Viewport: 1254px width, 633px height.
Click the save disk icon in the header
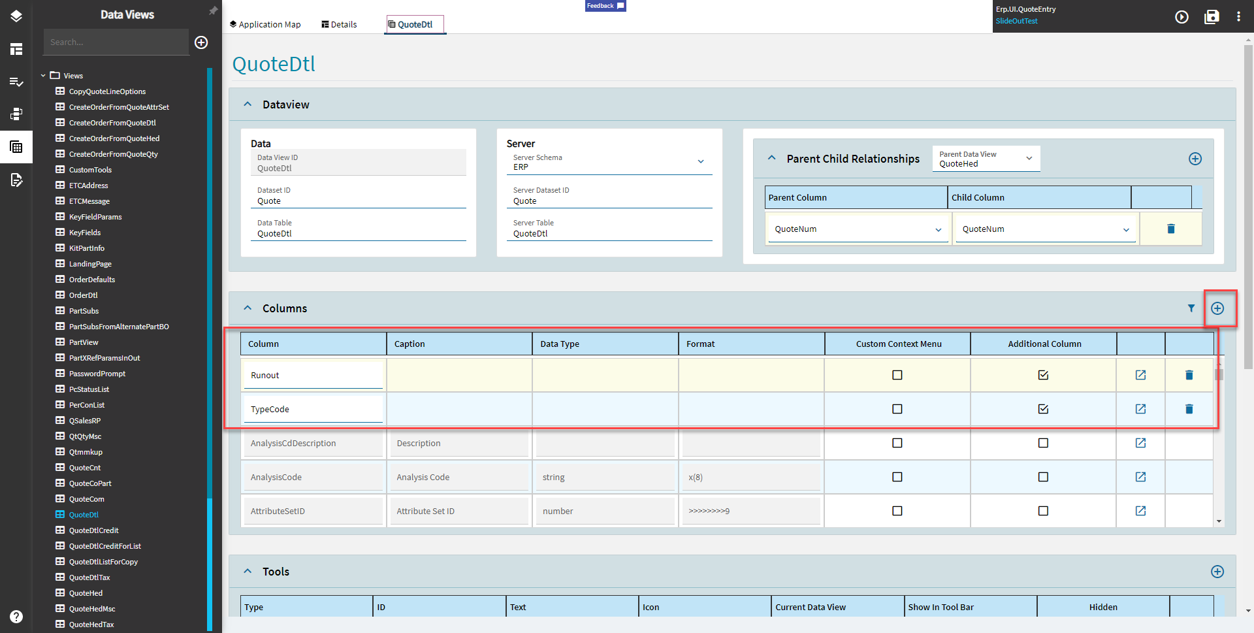click(x=1212, y=17)
